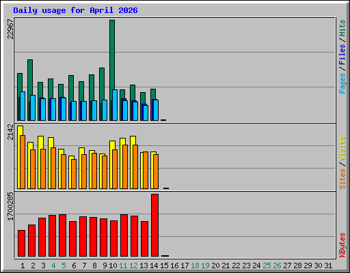Click the red KBytes bar for day 1

tap(21, 243)
